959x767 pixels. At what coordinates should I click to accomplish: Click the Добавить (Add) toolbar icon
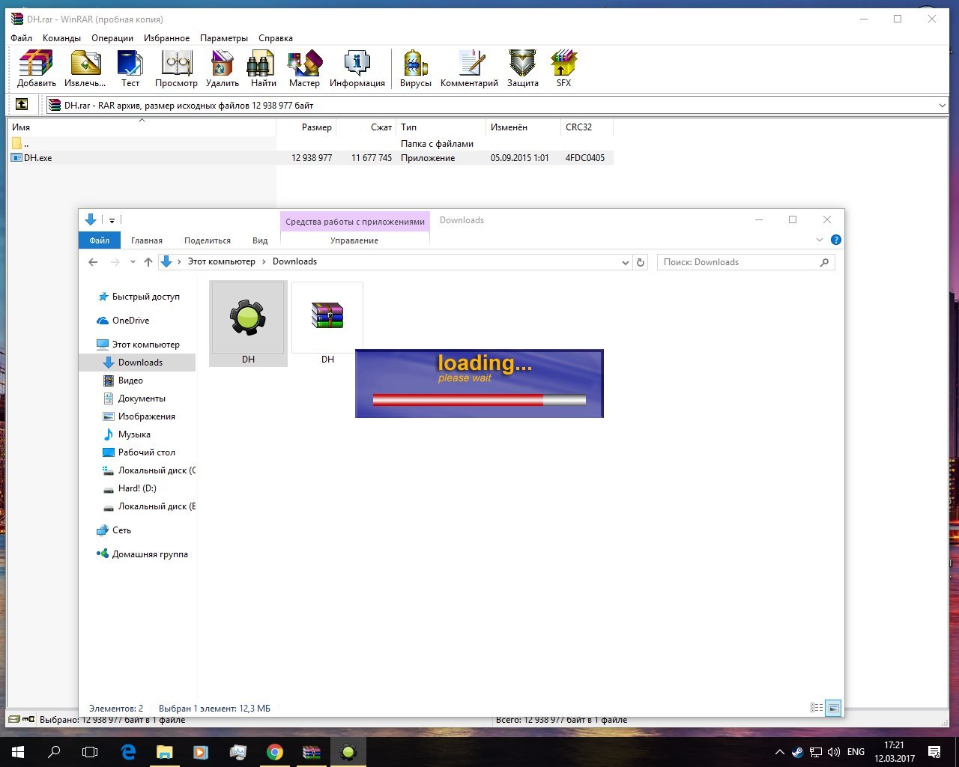click(36, 68)
